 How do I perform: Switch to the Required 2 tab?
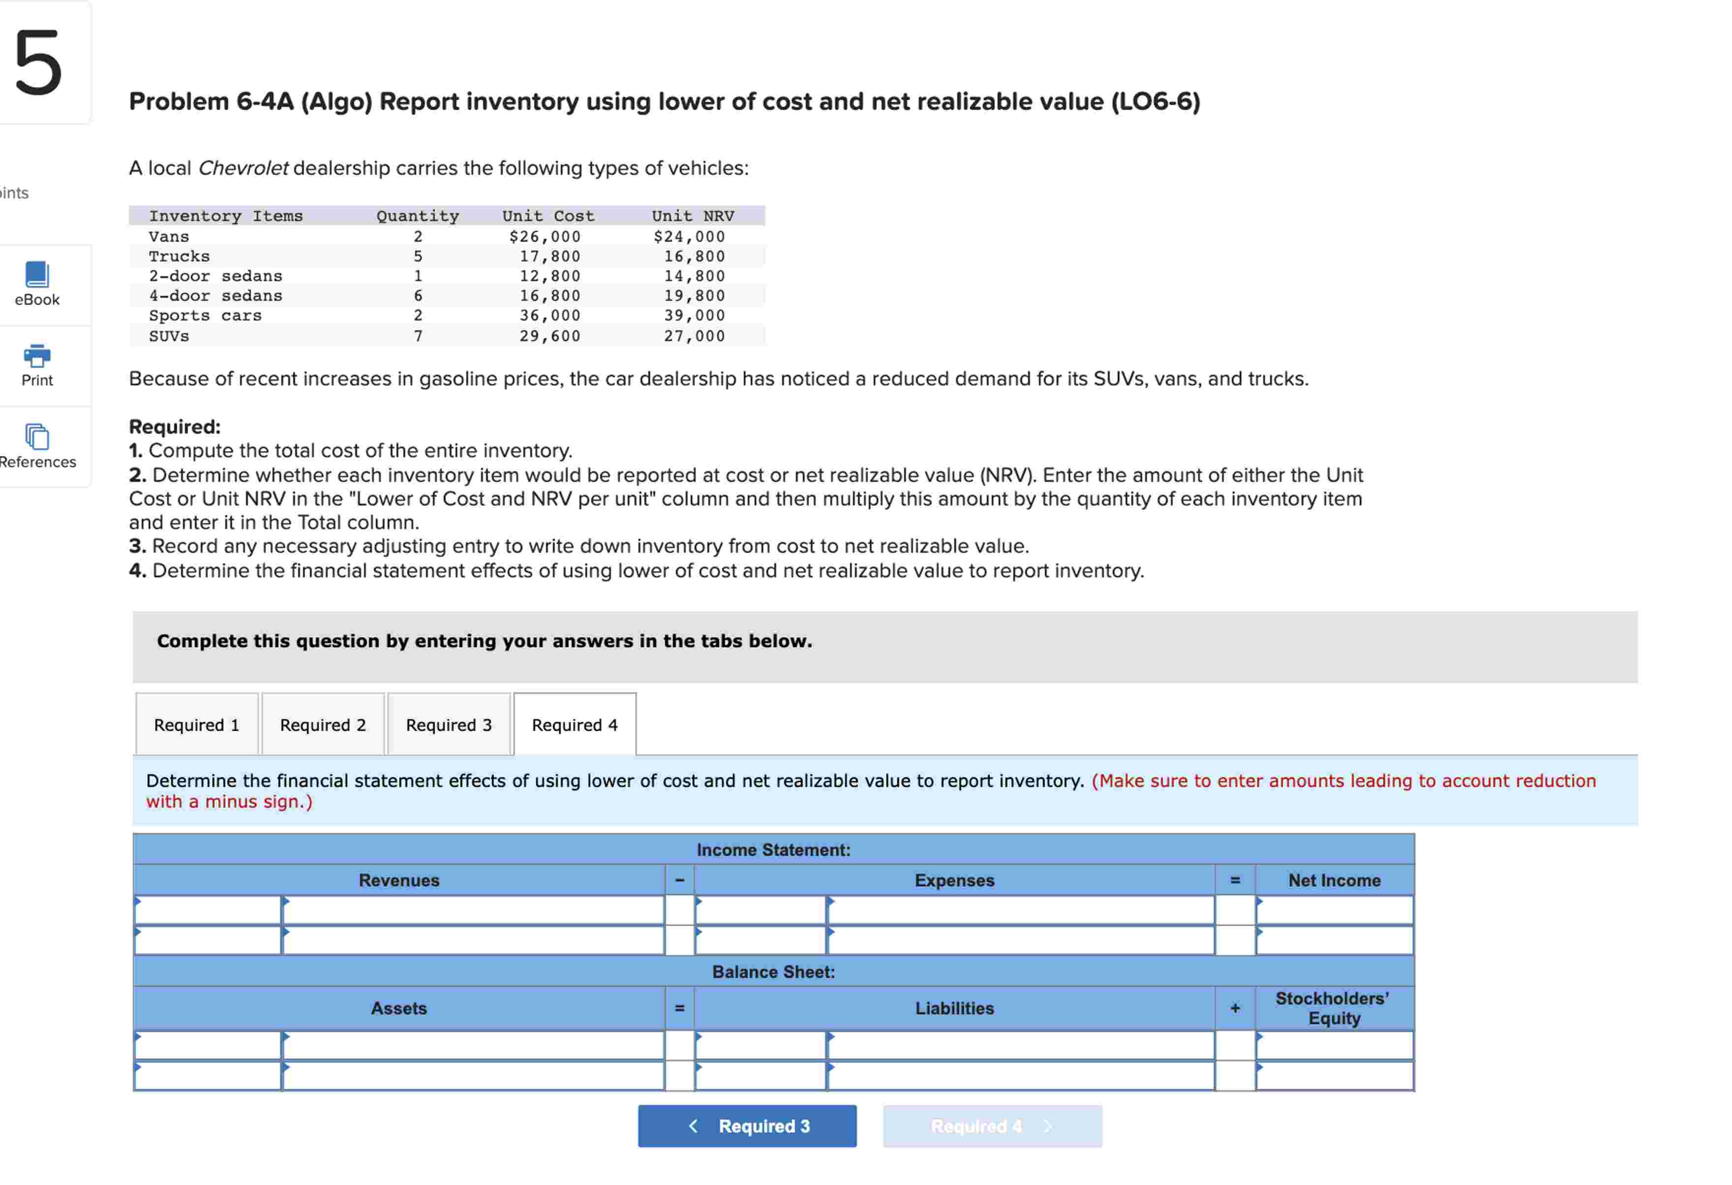pos(323,724)
